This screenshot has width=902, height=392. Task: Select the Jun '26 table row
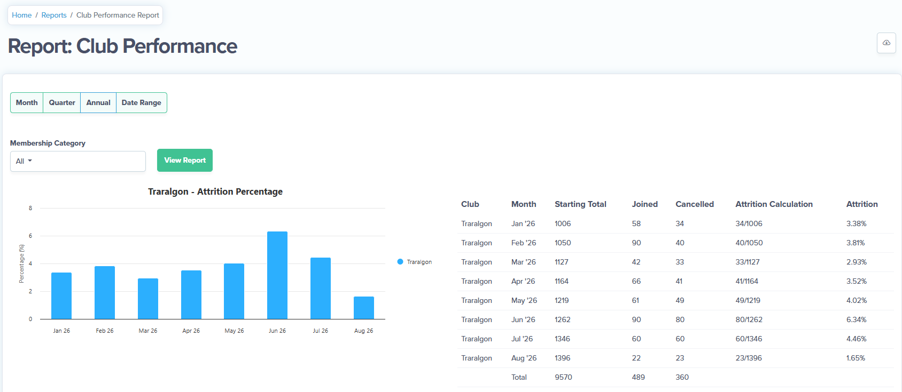click(x=675, y=319)
